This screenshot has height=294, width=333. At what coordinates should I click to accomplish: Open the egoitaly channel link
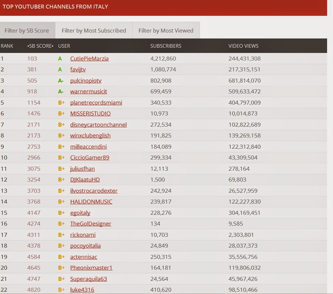[x=80, y=213]
